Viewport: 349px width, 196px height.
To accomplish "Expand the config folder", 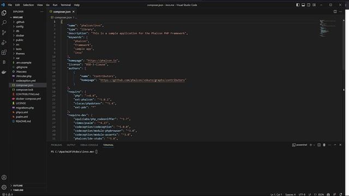I will click(x=20, y=27).
